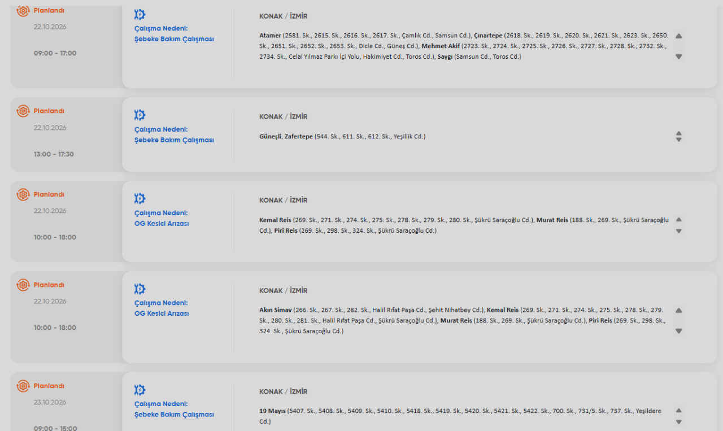Click the gear icon in the 19 Mayıs outage card
Screen dimensions: 723x431
tap(140, 390)
